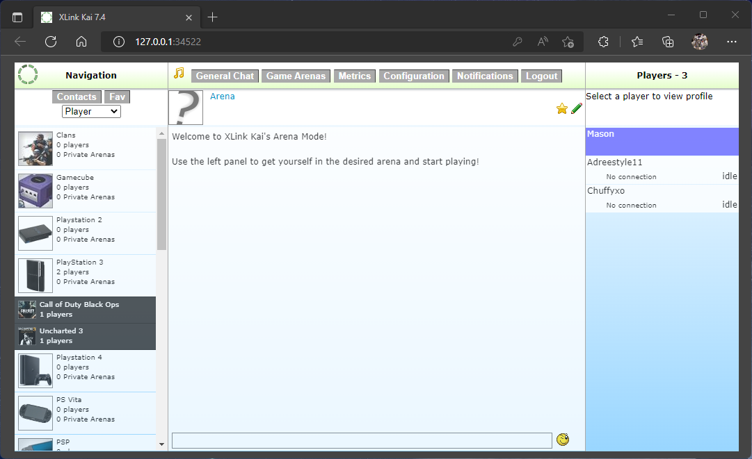The width and height of the screenshot is (752, 459).
Task: Open the Game Arenas tab
Action: pos(296,76)
